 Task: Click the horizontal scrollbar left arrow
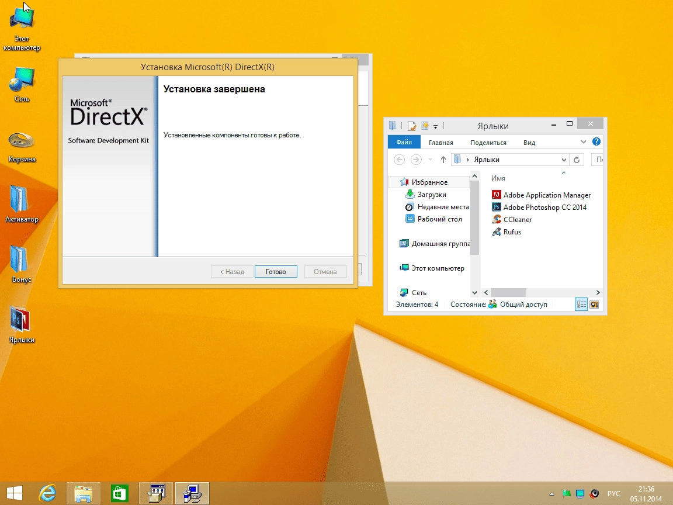[486, 292]
